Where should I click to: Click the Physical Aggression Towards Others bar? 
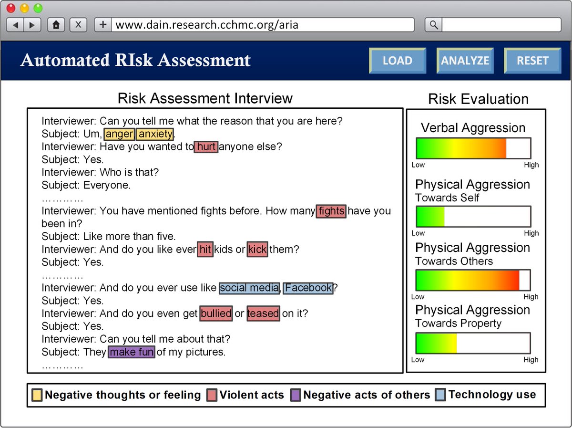pos(473,280)
